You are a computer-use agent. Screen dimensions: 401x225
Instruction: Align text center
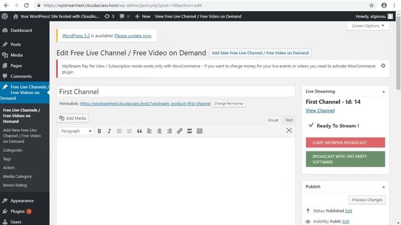coord(159,131)
